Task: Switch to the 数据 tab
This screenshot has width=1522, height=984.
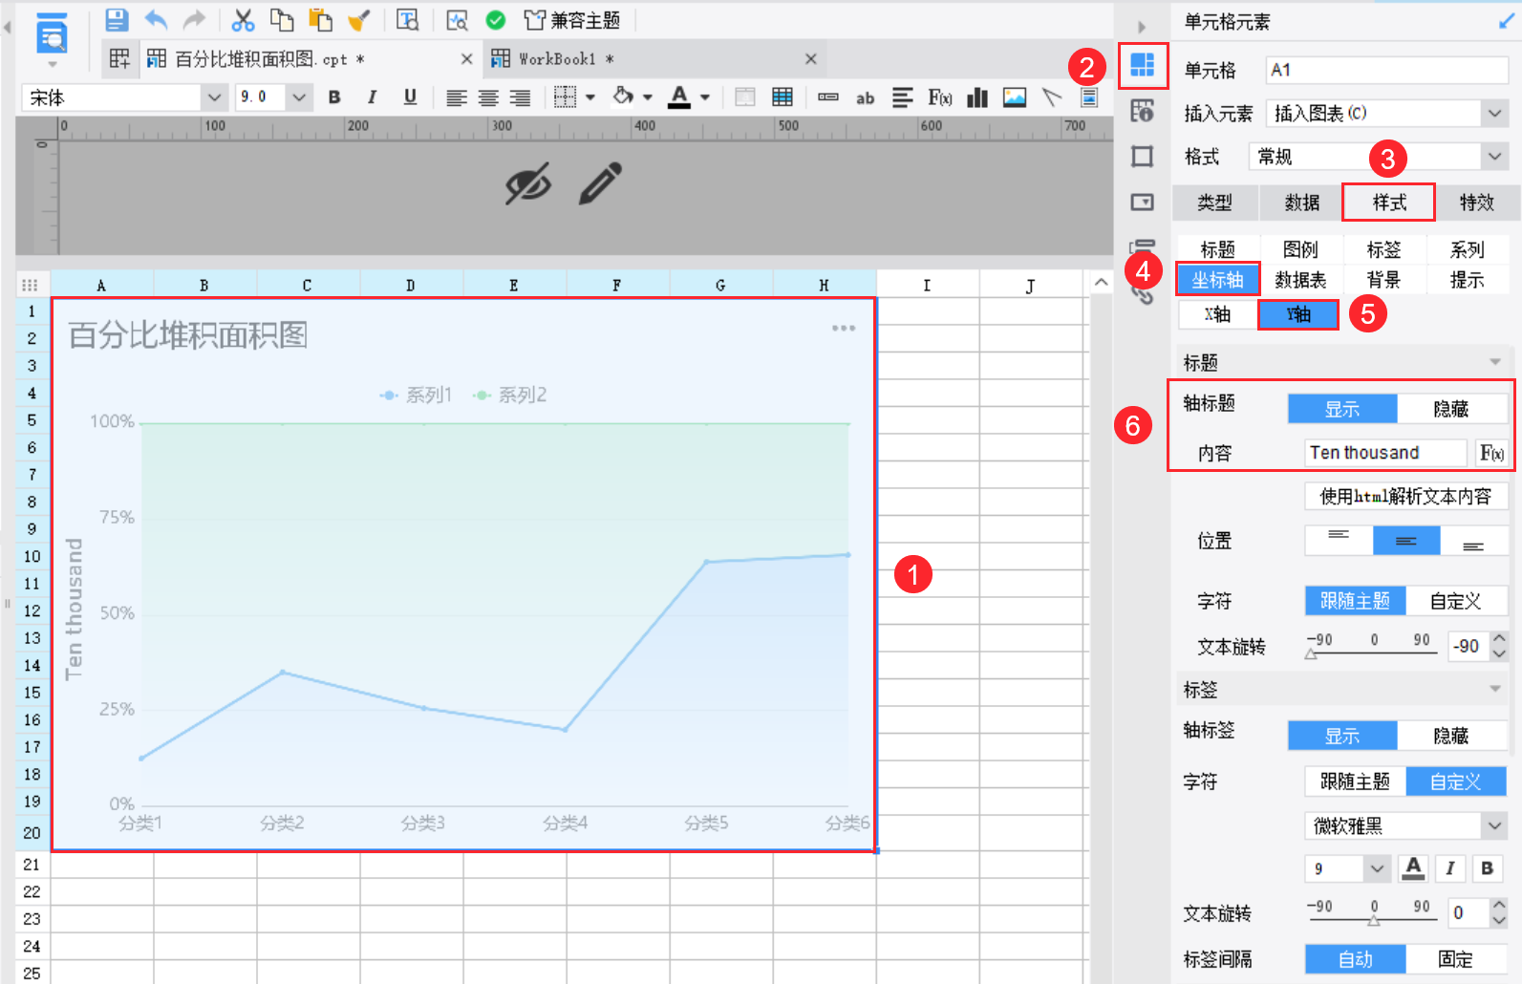Action: coord(1302,203)
